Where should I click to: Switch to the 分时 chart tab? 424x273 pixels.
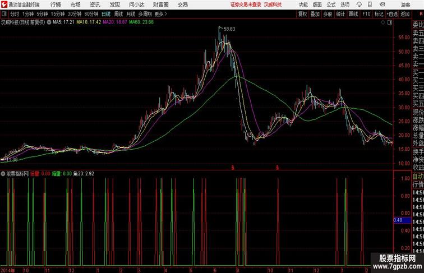[x=15, y=14]
